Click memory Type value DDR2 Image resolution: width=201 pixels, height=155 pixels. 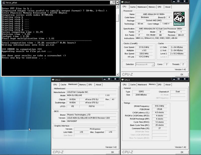[x=141, y=91]
